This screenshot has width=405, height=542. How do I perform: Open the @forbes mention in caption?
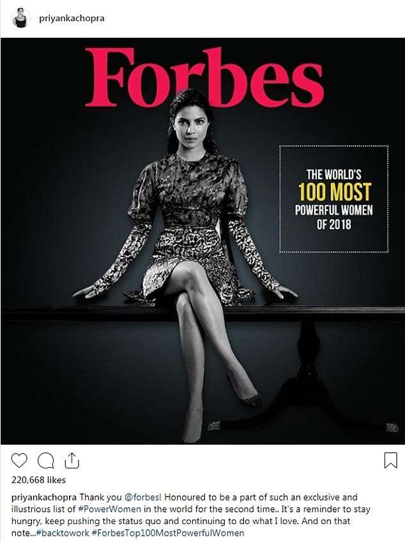[x=143, y=497]
